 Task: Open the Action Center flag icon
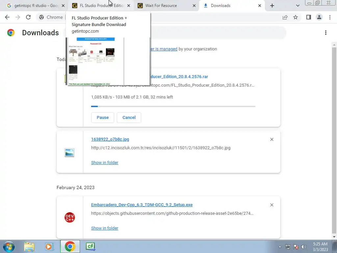coord(296,247)
